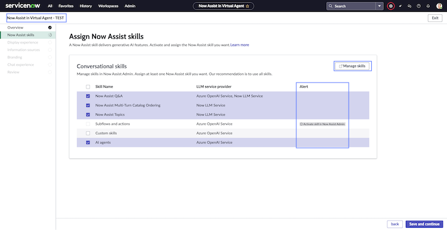447x230 pixels.
Task: Open the All menu
Action: (x=50, y=6)
